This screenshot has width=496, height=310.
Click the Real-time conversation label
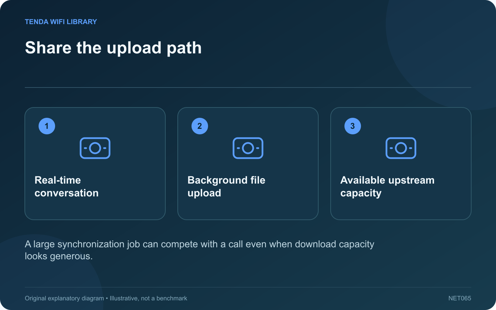coord(66,187)
